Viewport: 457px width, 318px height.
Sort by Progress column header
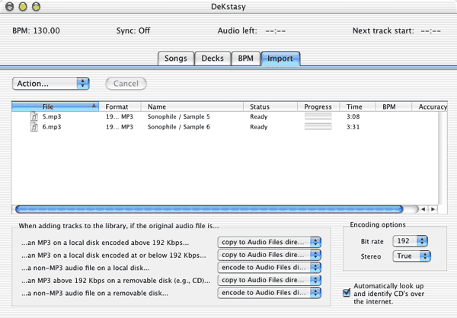(x=318, y=107)
